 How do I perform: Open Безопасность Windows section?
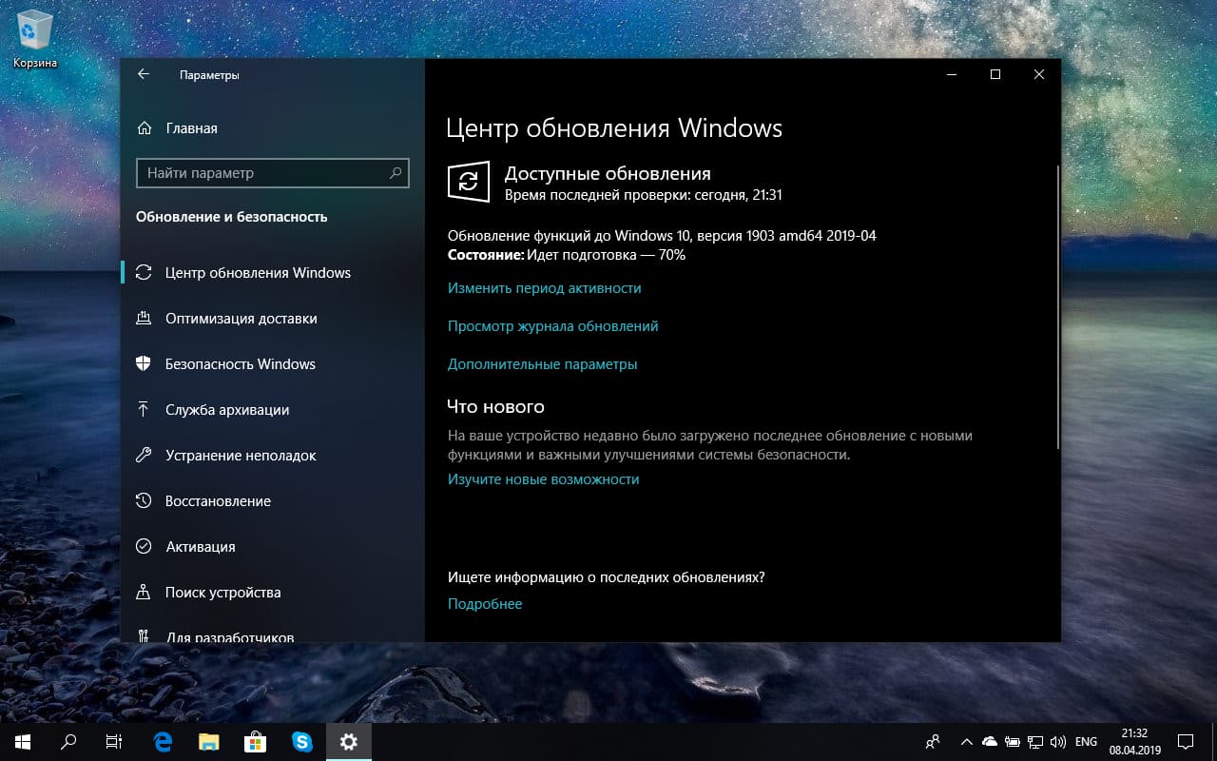[x=238, y=363]
